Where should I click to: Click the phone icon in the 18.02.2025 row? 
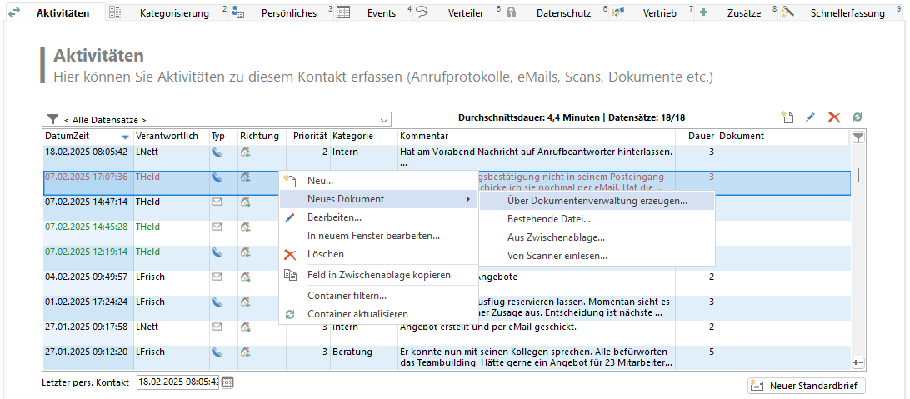[217, 152]
